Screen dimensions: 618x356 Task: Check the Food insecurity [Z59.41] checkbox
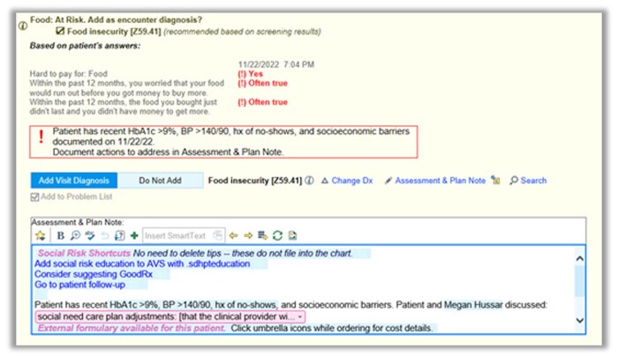pos(60,32)
